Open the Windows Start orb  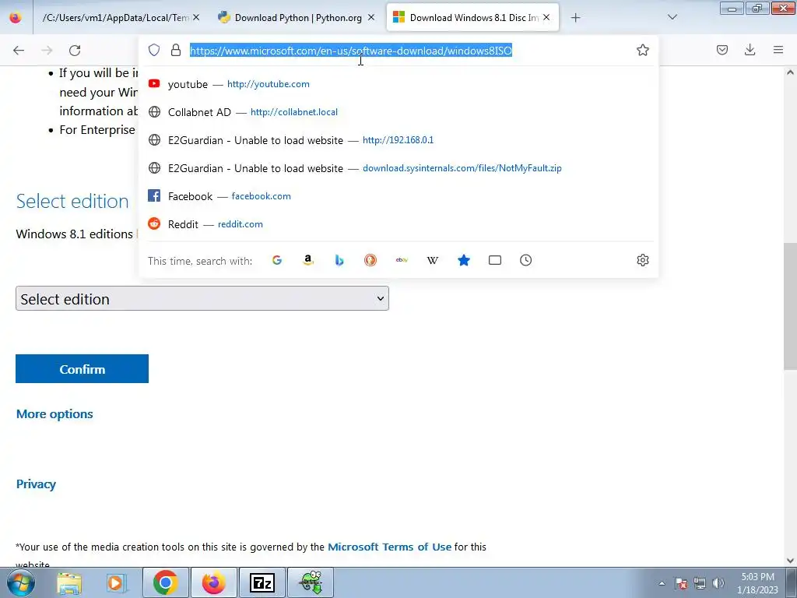[x=20, y=582]
